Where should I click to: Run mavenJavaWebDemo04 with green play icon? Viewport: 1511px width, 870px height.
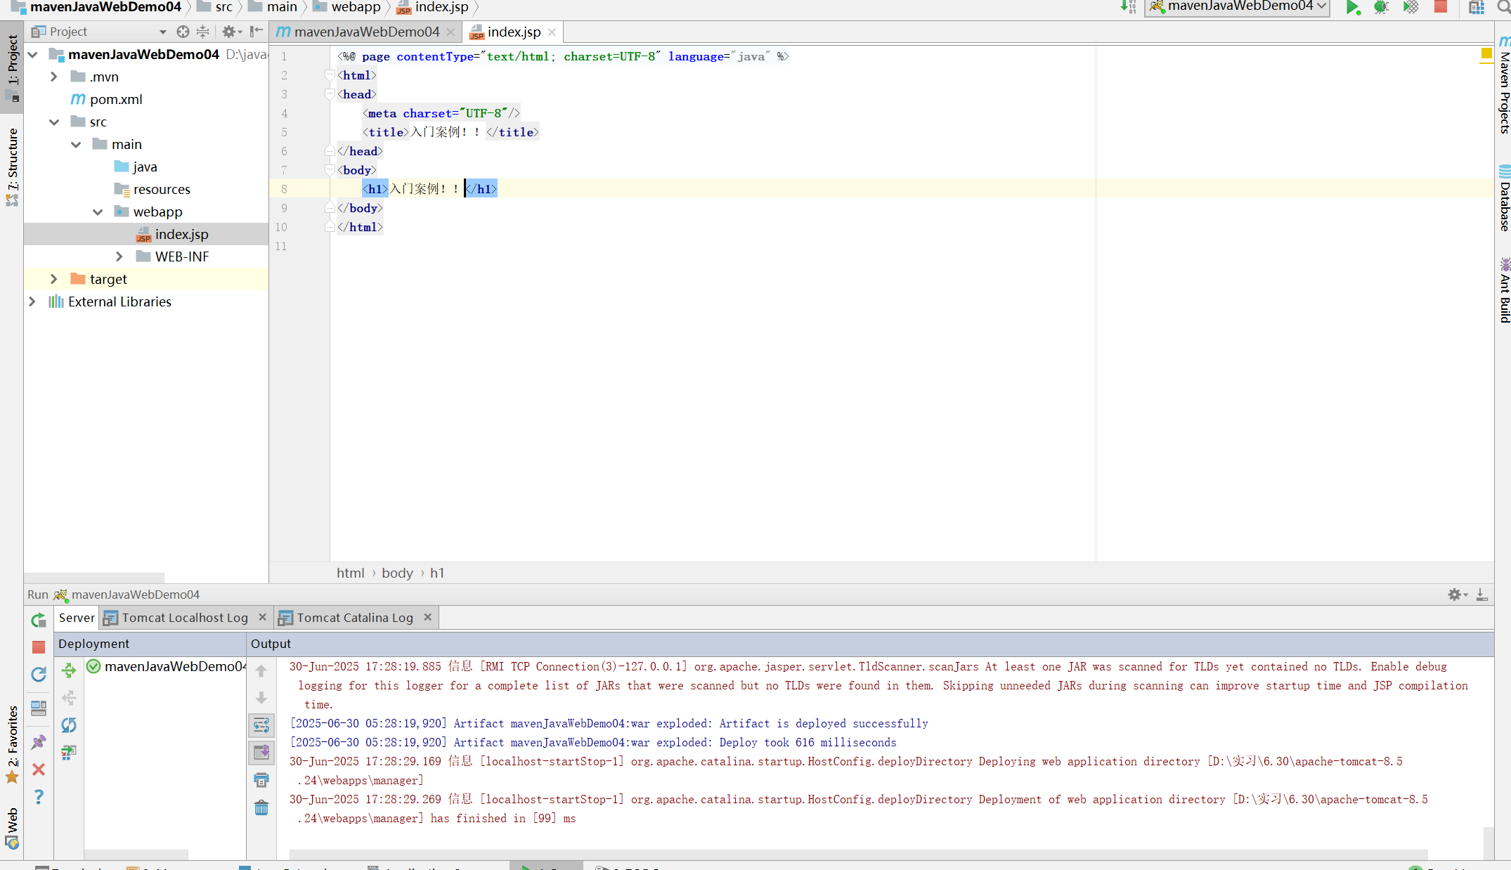tap(1351, 7)
